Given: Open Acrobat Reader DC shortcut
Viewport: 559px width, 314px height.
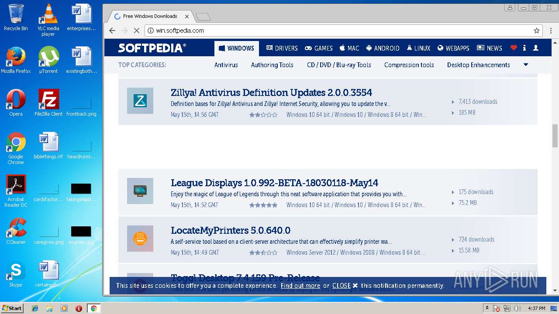Looking at the screenshot, I should 16,191.
